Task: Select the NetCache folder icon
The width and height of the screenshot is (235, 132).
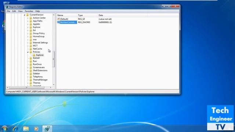Action: coord(31,49)
